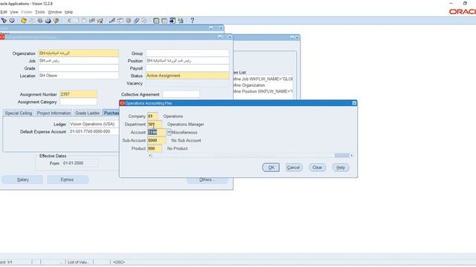The height and width of the screenshot is (267, 476).
Task: Open the Edit menu
Action: 4,12
